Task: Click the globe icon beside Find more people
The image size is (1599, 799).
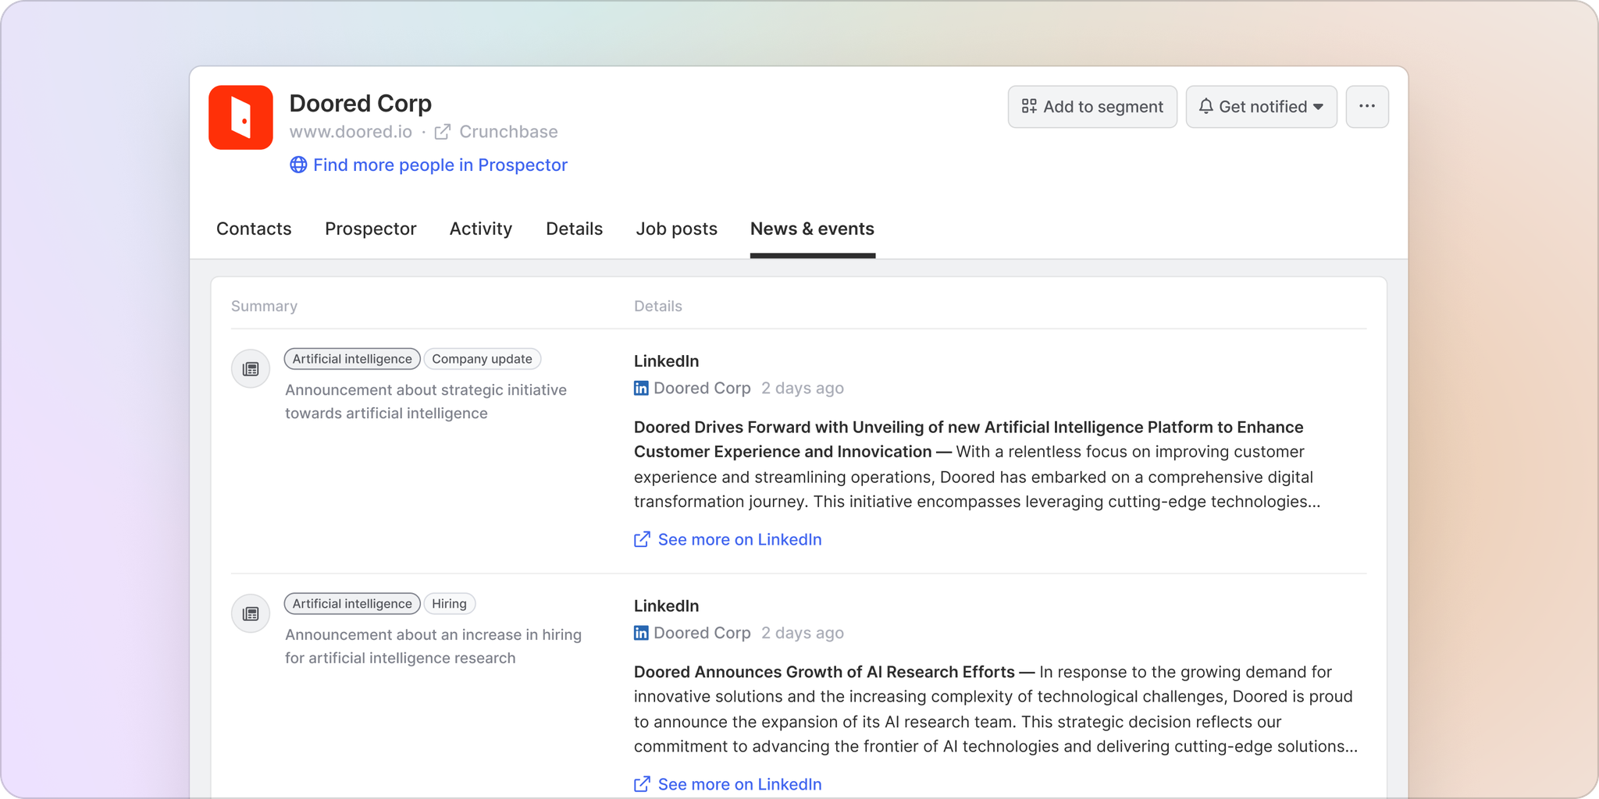Action: pos(298,165)
